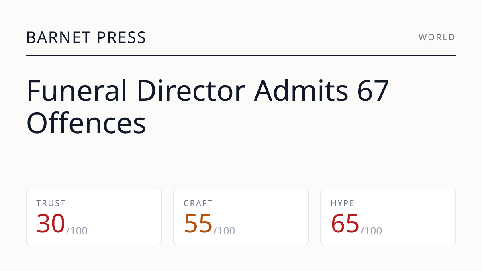The height and width of the screenshot is (271, 482).
Task: Click the /100 beside the Craft score
Action: pyautogui.click(x=224, y=231)
